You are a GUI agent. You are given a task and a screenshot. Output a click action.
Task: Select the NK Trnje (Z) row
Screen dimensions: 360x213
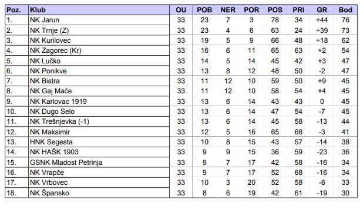[x=181, y=31]
